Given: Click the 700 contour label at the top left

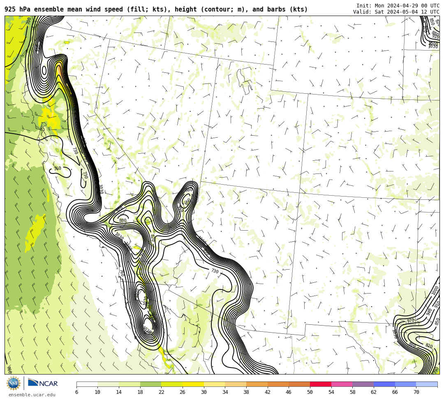Looking at the screenshot, I should coord(28,21).
